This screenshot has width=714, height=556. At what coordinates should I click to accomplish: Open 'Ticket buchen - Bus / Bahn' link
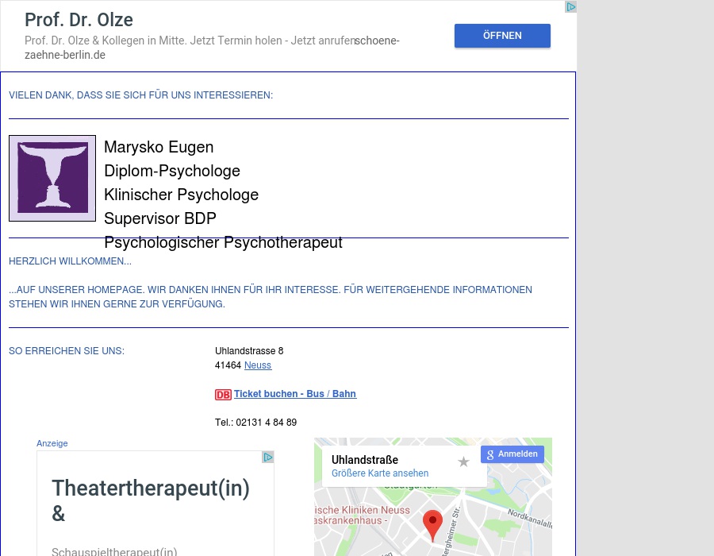(294, 394)
